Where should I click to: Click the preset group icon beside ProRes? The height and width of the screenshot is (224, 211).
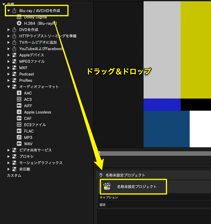[x=14, y=80]
